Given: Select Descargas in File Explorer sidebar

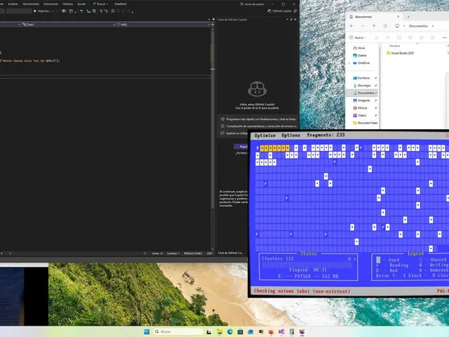Looking at the screenshot, I should click(x=363, y=86).
